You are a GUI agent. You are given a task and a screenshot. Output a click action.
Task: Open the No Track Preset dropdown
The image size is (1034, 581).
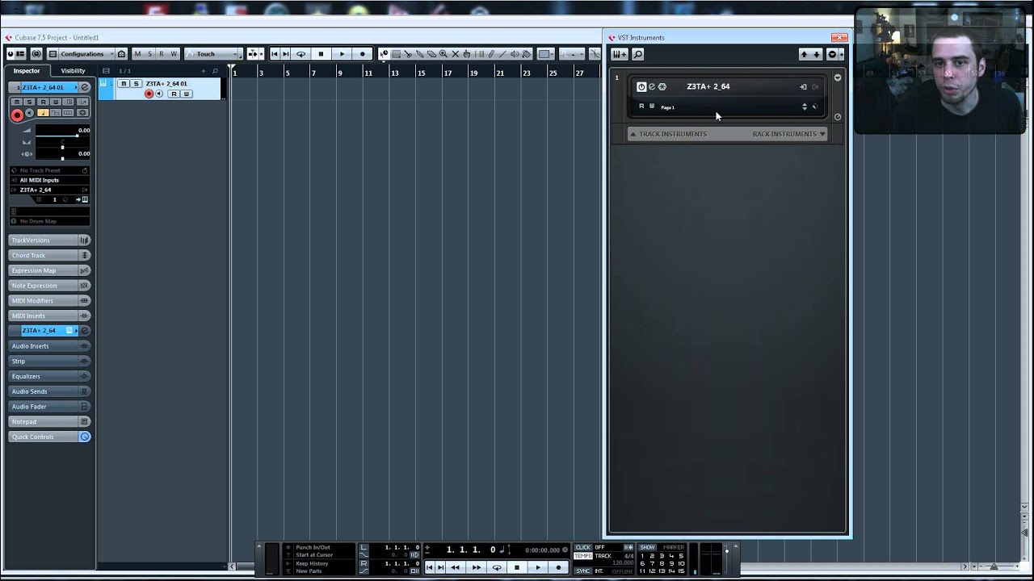coord(49,170)
